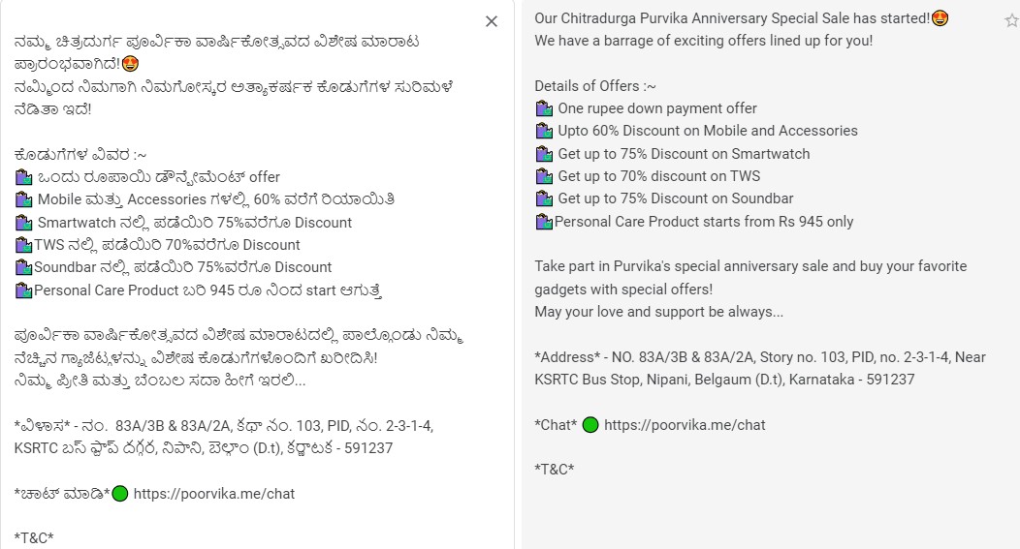Click bag icon beside 'Get up to 70% discount on TWS'

tap(544, 176)
